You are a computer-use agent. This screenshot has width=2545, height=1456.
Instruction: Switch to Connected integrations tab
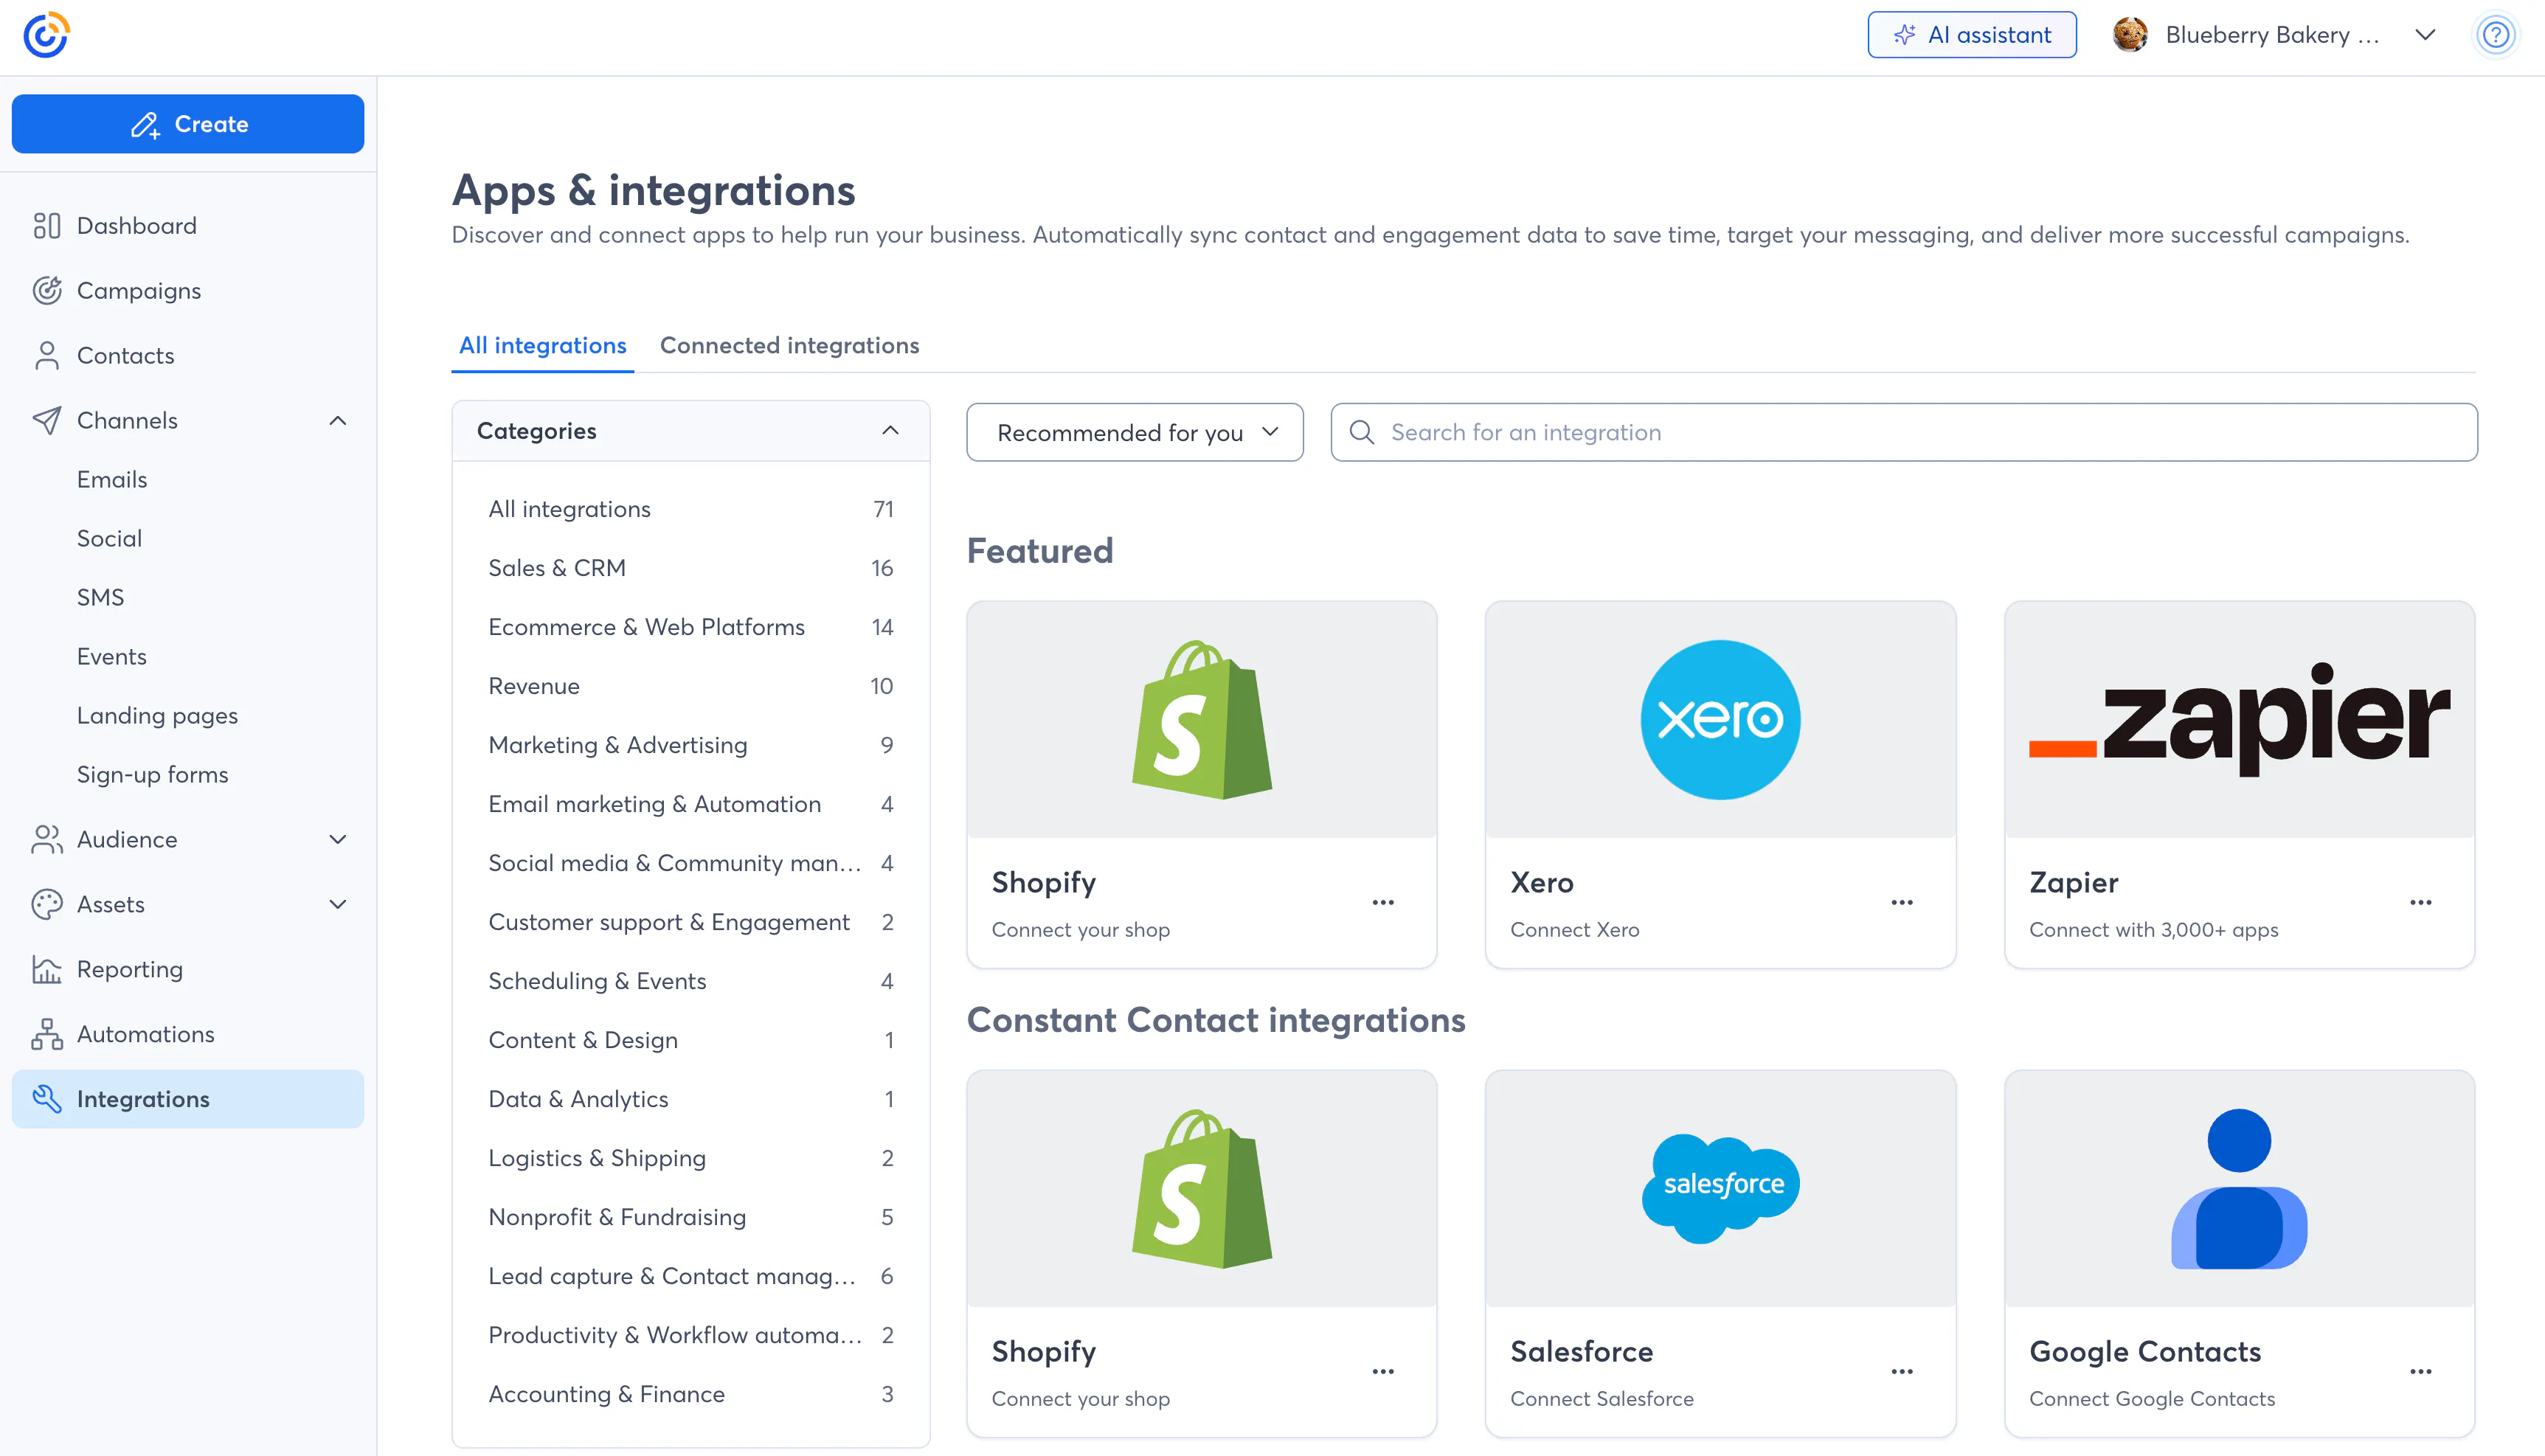pyautogui.click(x=789, y=345)
